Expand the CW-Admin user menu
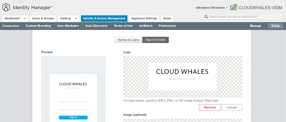The image size is (286, 122). pyautogui.click(x=212, y=8)
